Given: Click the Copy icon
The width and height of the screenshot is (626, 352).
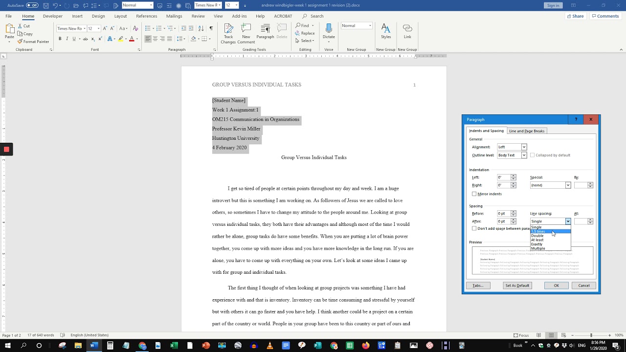Looking at the screenshot, I should (x=20, y=34).
